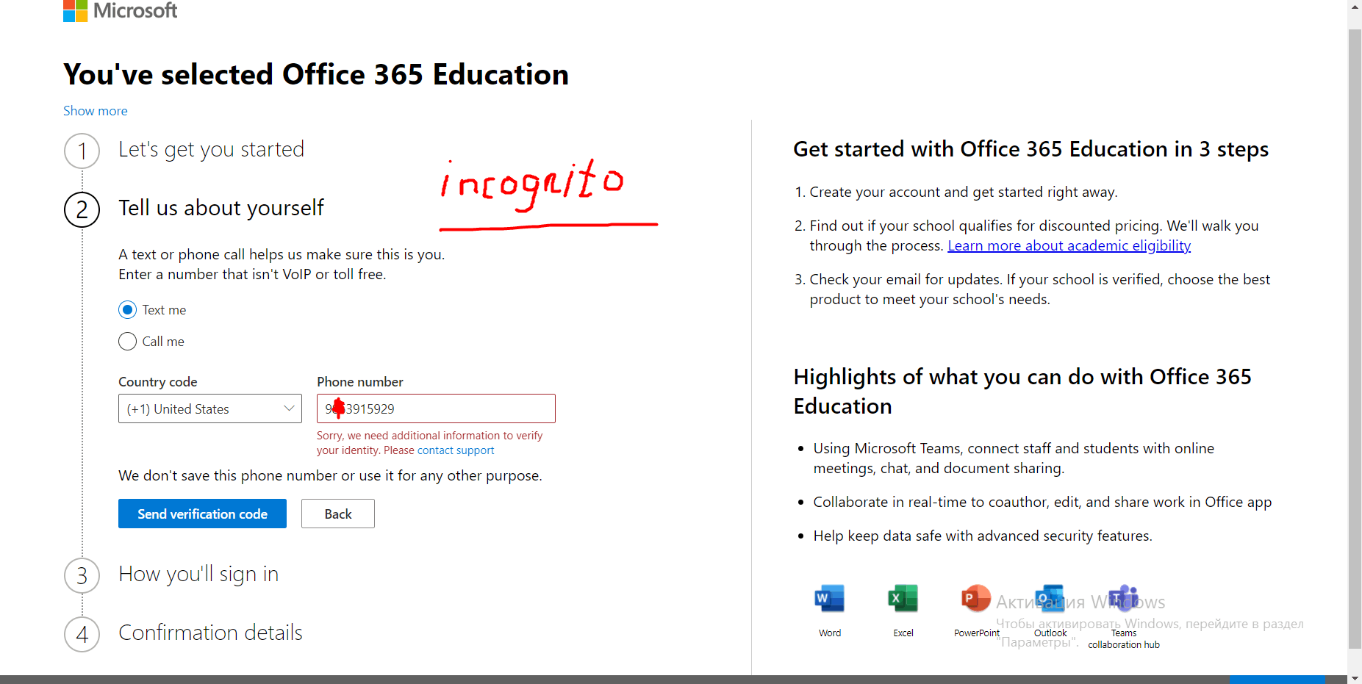
Task: Click step 3 How you'll sign in
Action: [198, 574]
